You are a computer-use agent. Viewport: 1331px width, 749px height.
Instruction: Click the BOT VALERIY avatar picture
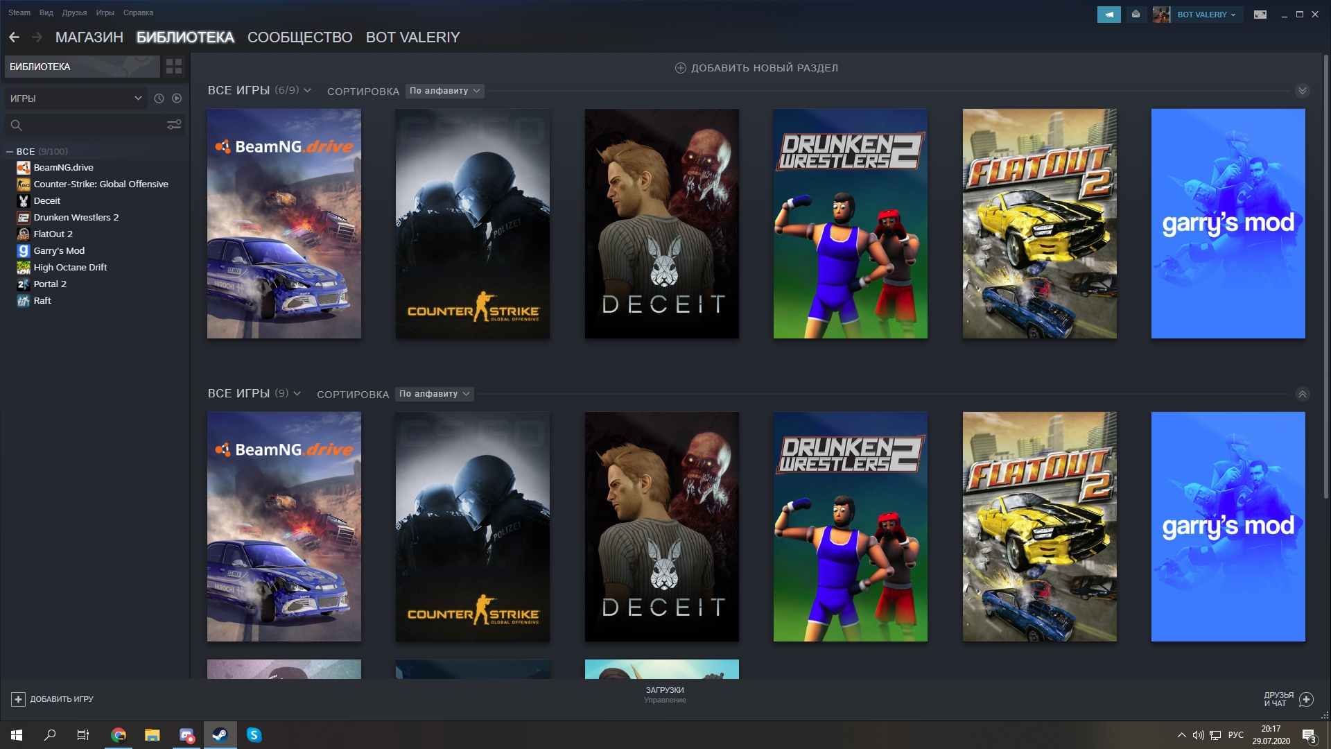(x=1161, y=15)
